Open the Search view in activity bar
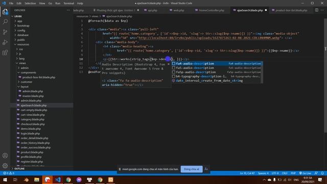 coord(5,21)
